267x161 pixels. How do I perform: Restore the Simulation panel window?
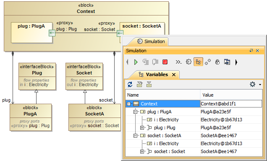(251, 51)
